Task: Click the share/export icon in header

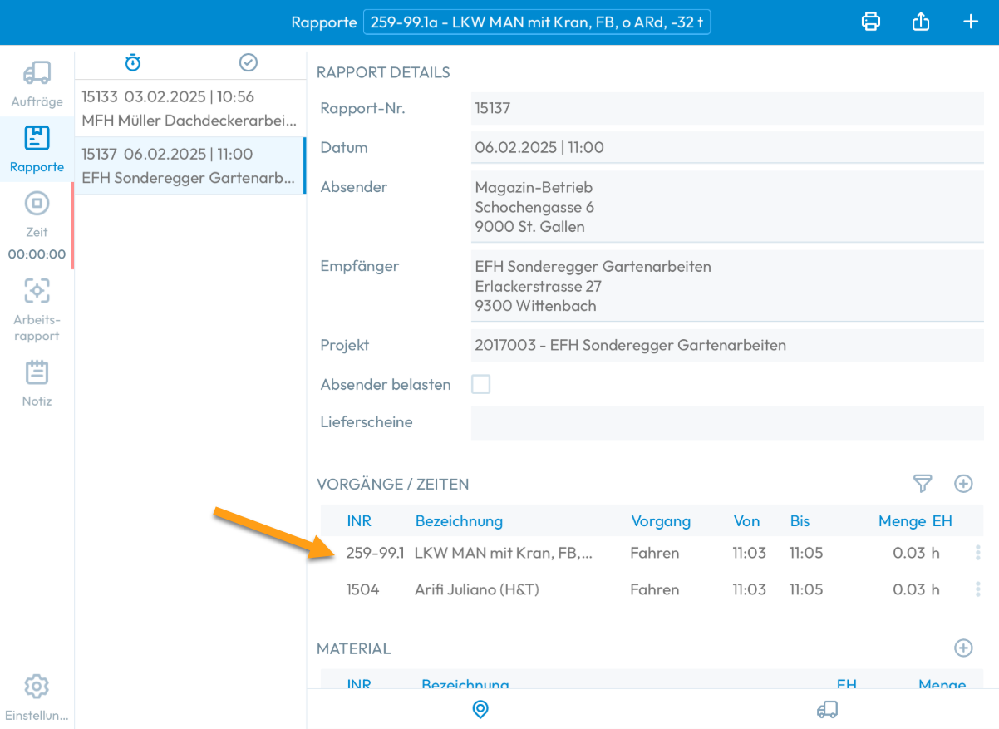Action: [x=921, y=22]
